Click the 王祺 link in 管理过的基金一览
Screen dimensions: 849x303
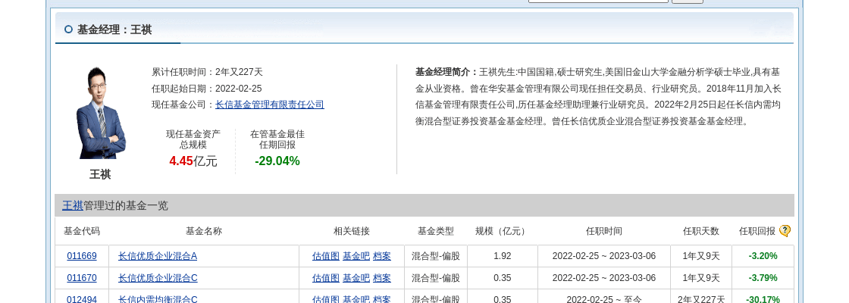[x=72, y=205]
